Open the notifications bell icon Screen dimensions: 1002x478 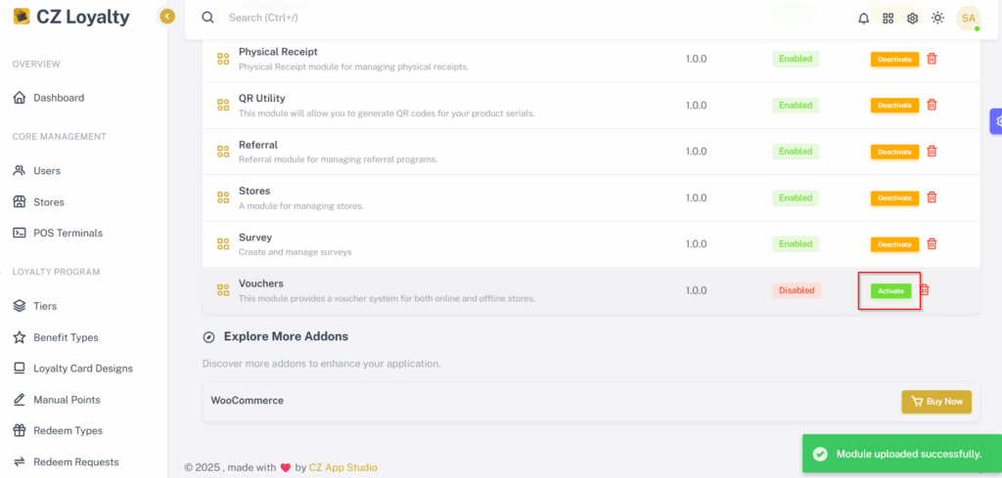click(863, 18)
